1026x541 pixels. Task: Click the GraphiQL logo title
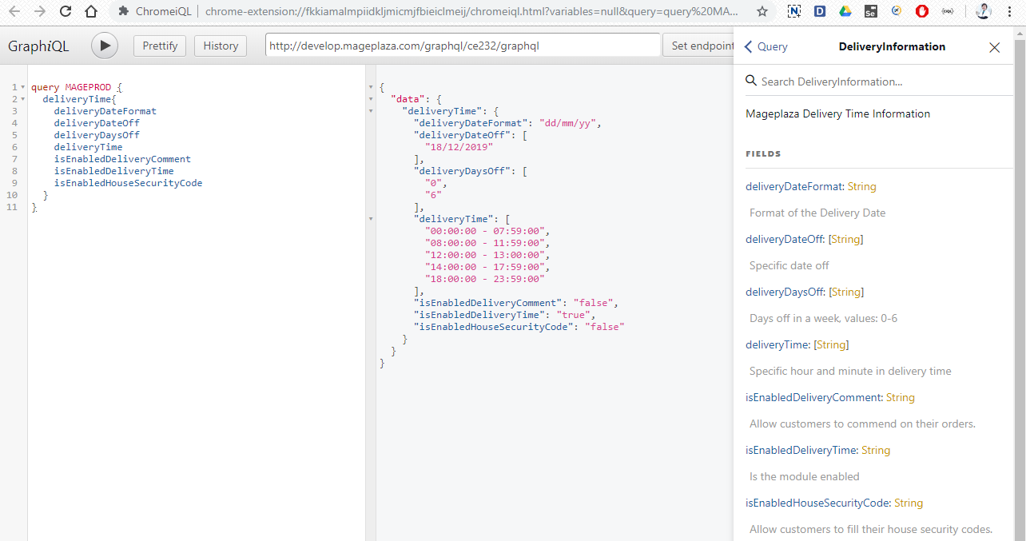38,46
